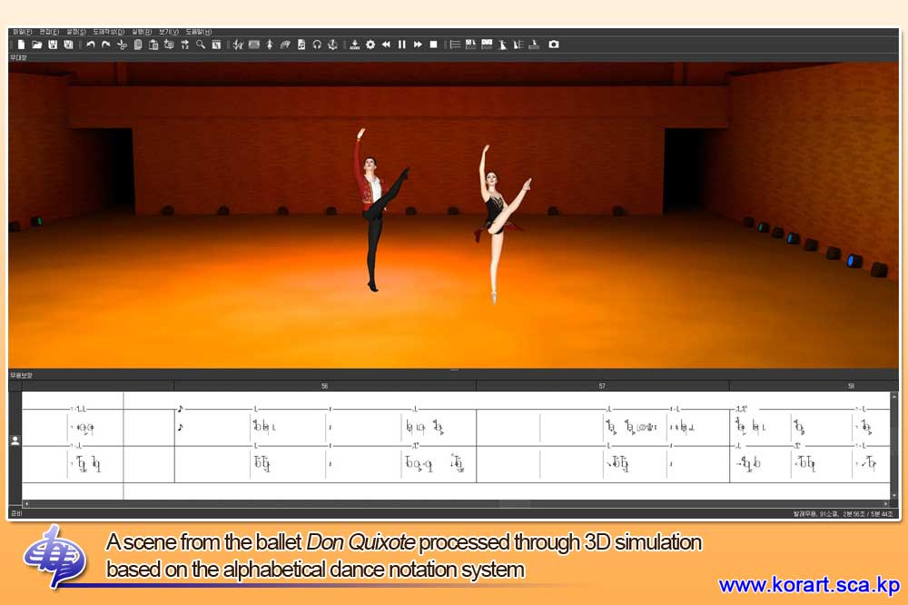Image resolution: width=908 pixels, height=605 pixels.
Task: Open the 설정(S) menu
Action: coord(76,32)
